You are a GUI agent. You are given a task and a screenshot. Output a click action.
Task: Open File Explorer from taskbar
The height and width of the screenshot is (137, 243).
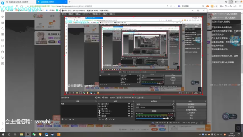22,135
